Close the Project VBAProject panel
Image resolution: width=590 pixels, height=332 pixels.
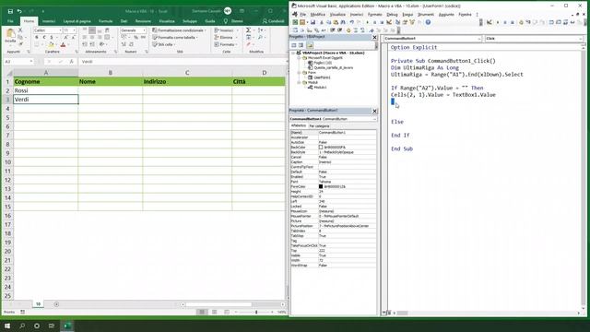[374, 37]
